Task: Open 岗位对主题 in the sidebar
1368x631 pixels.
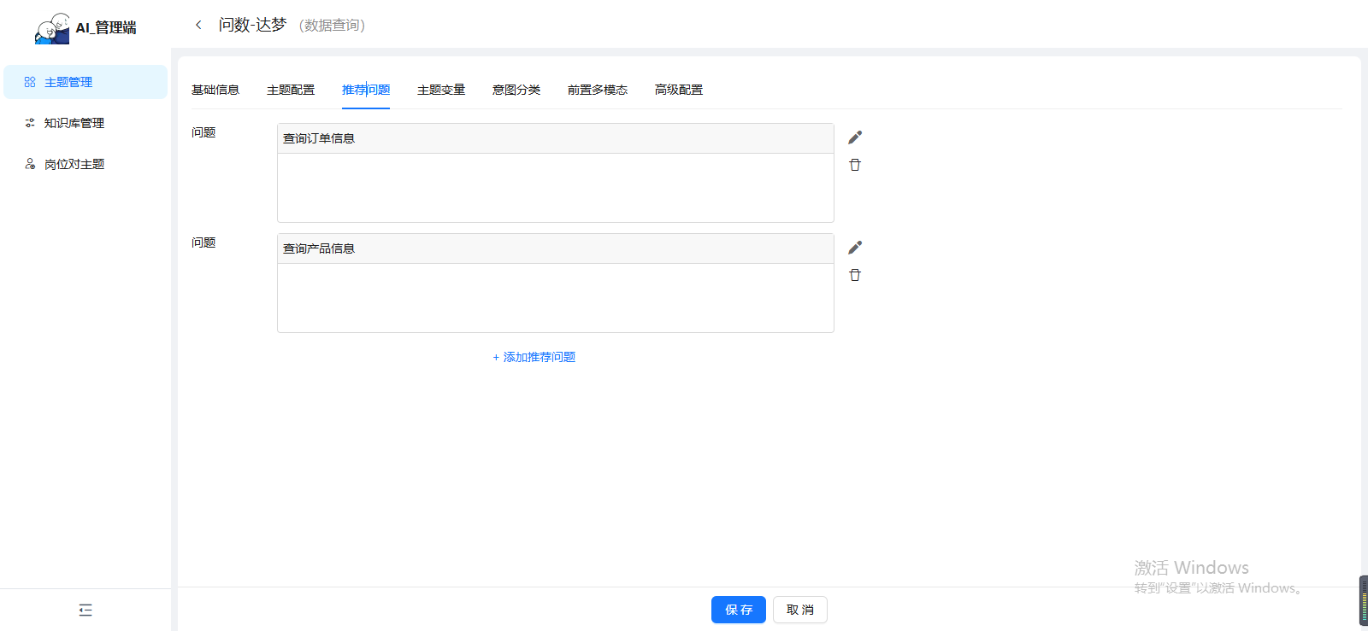Action: (74, 164)
